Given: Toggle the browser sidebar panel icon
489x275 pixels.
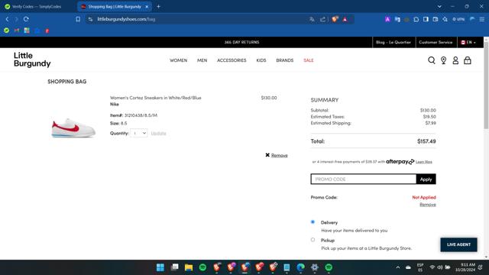Looking at the screenshot, I should point(426,19).
